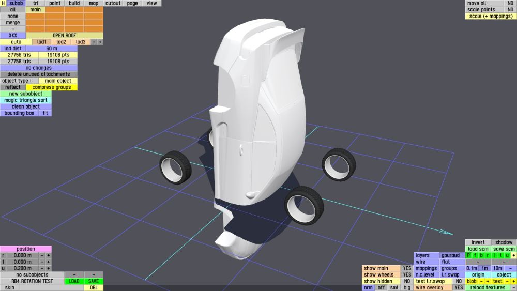Toggle the 'scale points' NO setting
This screenshot has width=517, height=291.
click(510, 9)
